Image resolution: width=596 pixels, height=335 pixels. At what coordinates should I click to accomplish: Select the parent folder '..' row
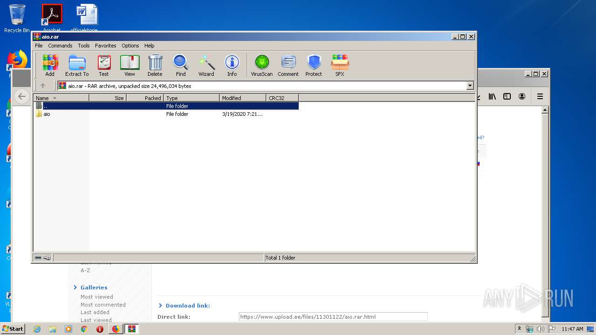point(166,106)
